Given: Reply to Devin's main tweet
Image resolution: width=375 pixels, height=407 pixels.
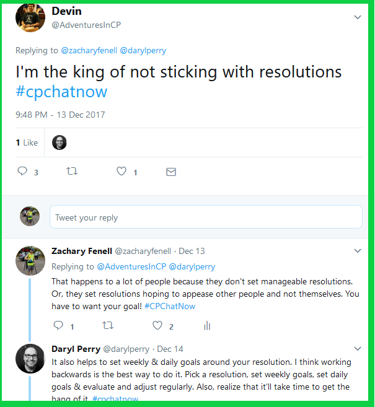Looking at the screenshot, I should coord(22,172).
